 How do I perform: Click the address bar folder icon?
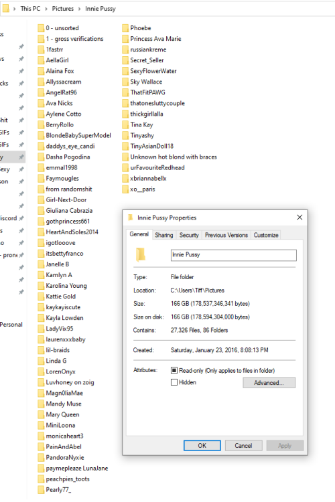(6, 8)
